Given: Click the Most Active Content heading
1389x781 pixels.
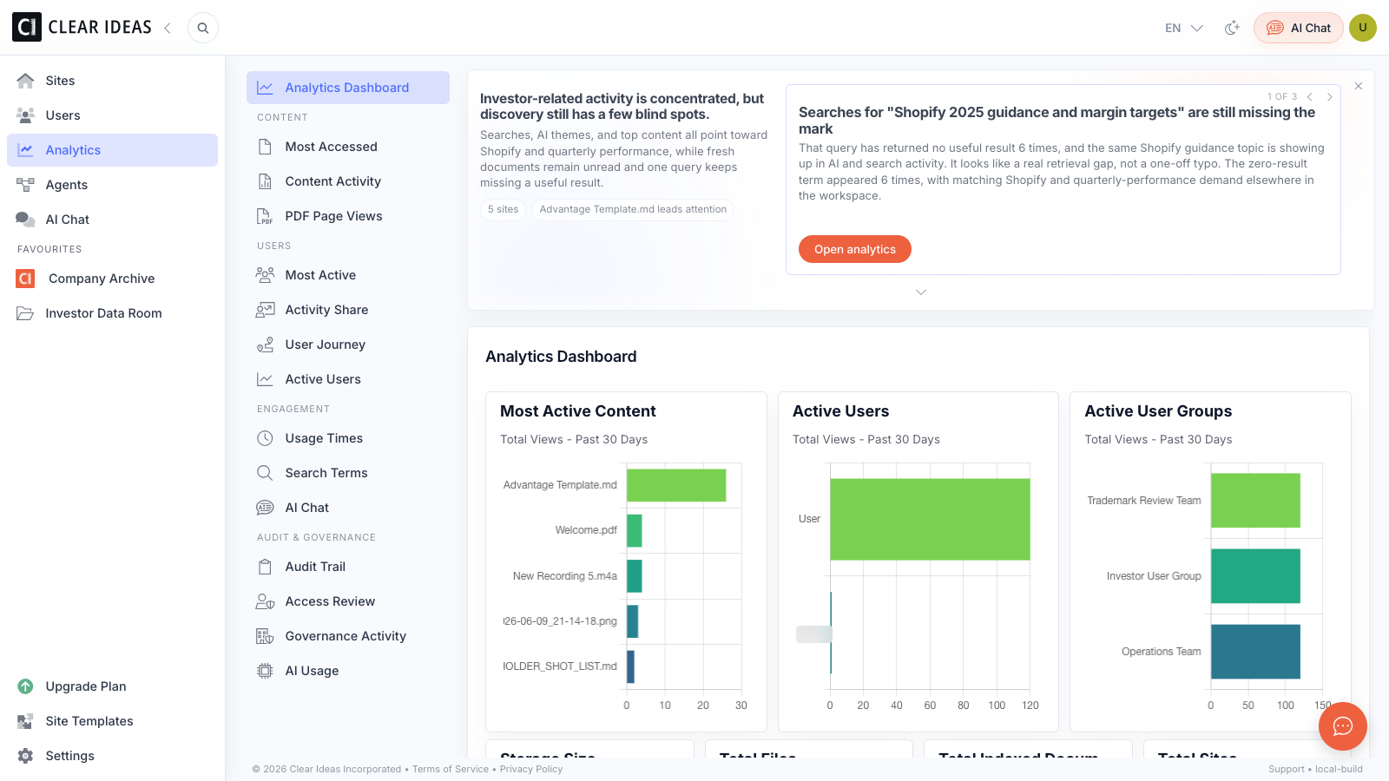Looking at the screenshot, I should pyautogui.click(x=578, y=411).
